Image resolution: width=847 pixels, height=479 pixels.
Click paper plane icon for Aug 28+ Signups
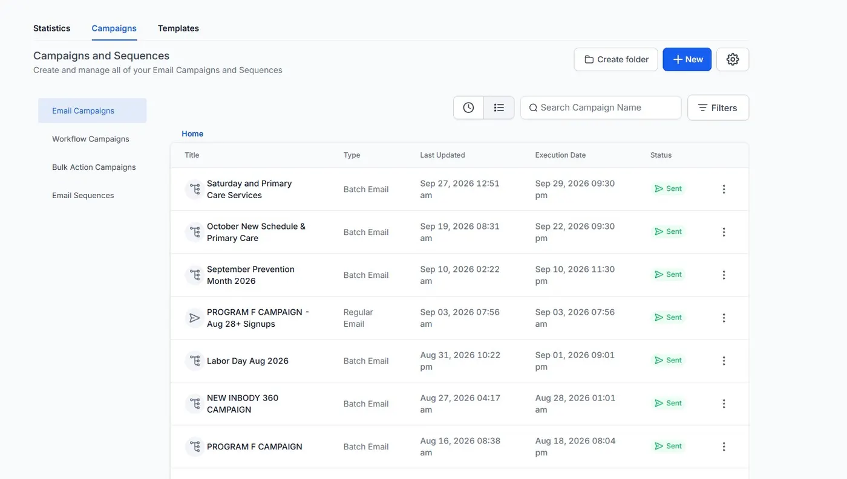tap(194, 318)
